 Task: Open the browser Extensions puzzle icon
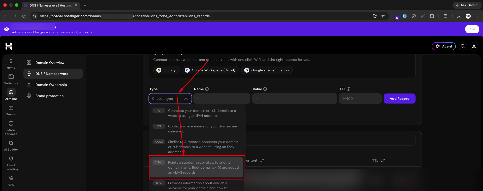[x=432, y=16]
